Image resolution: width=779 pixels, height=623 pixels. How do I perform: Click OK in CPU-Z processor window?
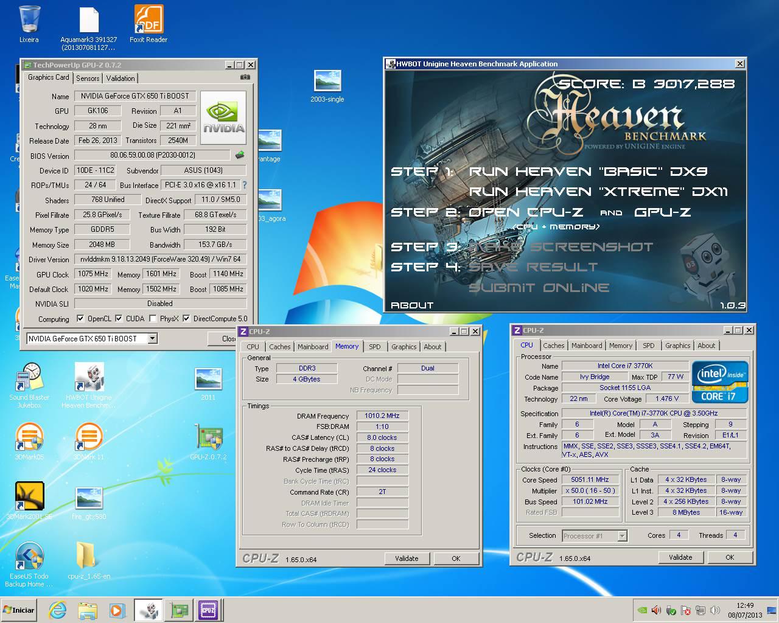730,557
